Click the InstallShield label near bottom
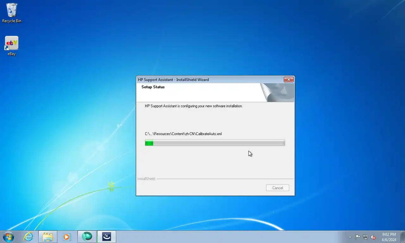Image resolution: width=405 pixels, height=243 pixels. point(146,179)
